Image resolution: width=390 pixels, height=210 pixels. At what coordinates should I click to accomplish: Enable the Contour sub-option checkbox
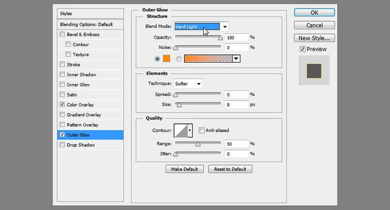coord(68,44)
